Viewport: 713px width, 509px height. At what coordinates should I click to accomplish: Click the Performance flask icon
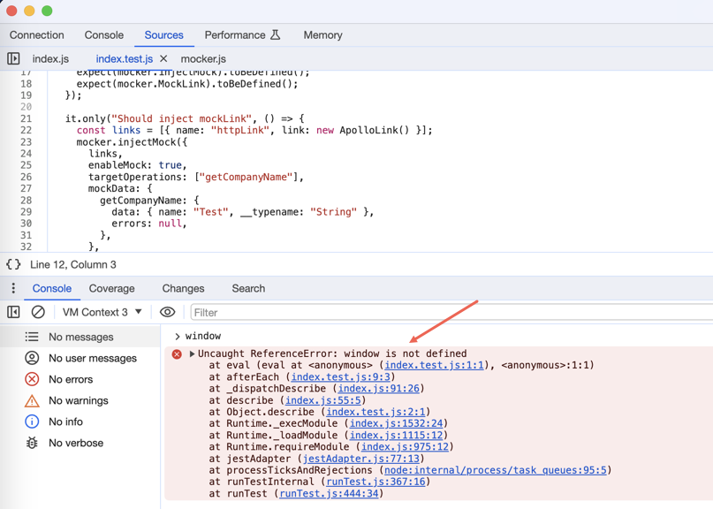click(275, 35)
